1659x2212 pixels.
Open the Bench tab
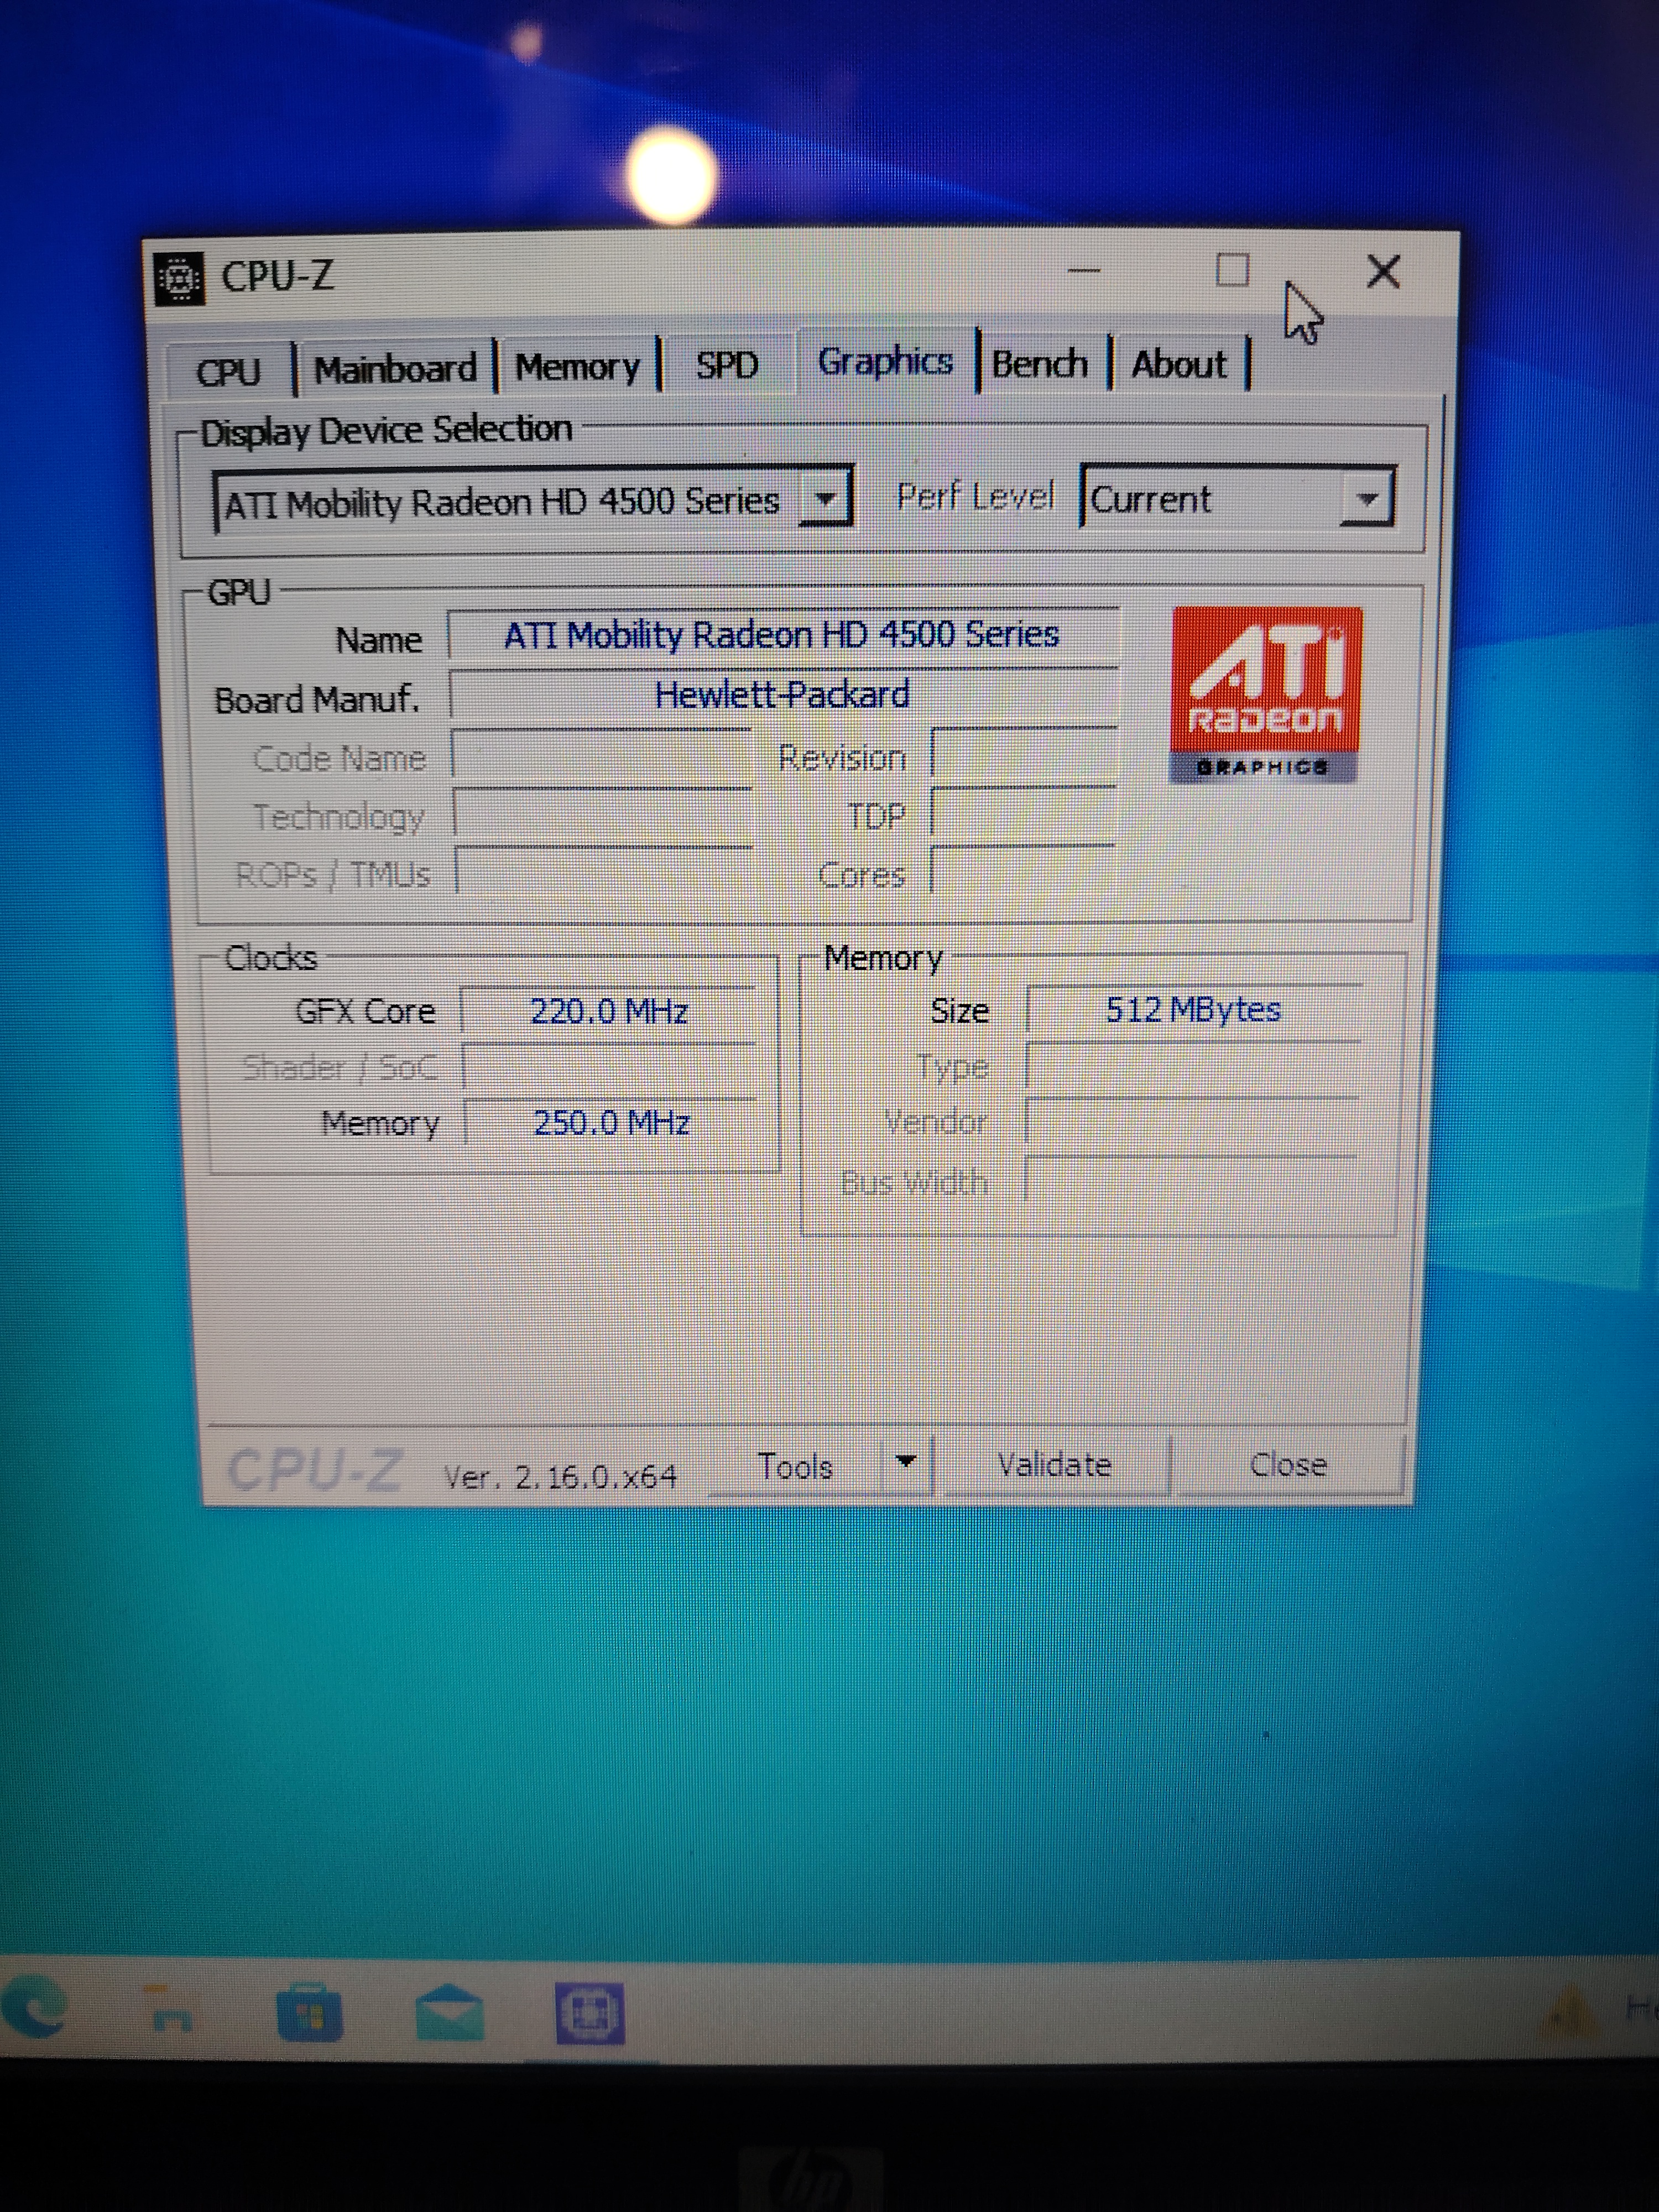pyautogui.click(x=1039, y=363)
